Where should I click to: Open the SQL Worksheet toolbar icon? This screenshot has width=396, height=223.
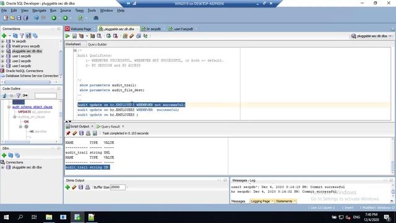tap(80, 18)
